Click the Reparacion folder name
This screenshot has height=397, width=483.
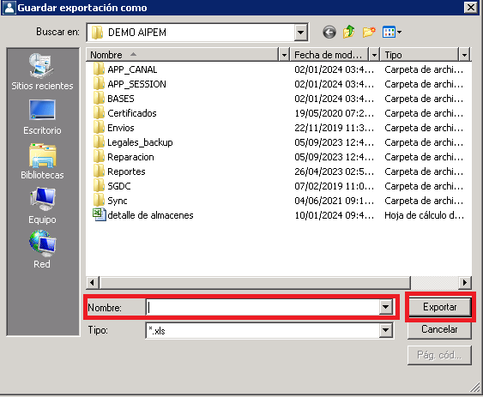click(130, 157)
